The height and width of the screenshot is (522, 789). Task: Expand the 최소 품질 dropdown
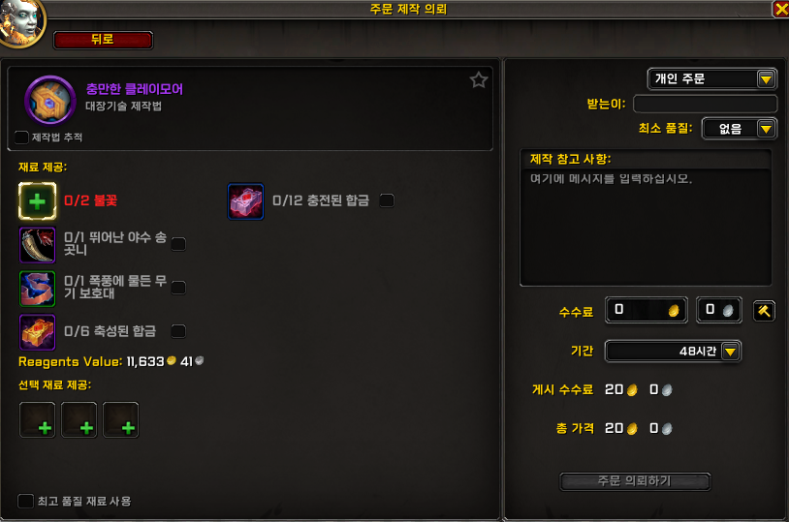[x=739, y=129]
